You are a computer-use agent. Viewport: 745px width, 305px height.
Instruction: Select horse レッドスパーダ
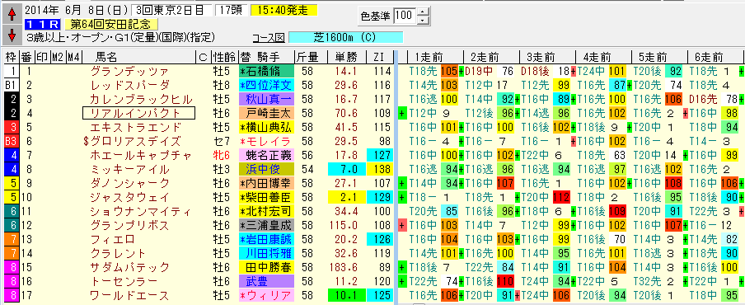[x=129, y=86]
